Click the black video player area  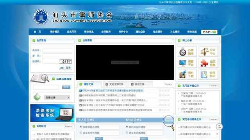click(125, 62)
